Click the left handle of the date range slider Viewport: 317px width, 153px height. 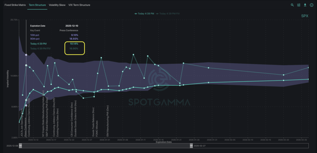pyautogui.click(x=20, y=146)
